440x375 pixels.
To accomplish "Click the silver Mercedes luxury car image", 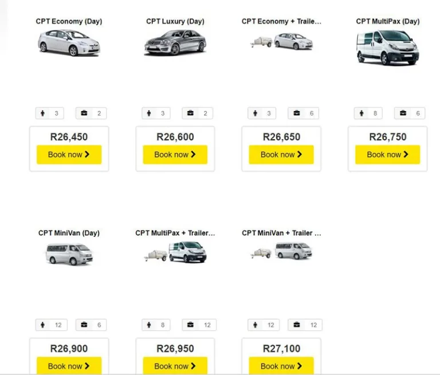I will pyautogui.click(x=175, y=43).
